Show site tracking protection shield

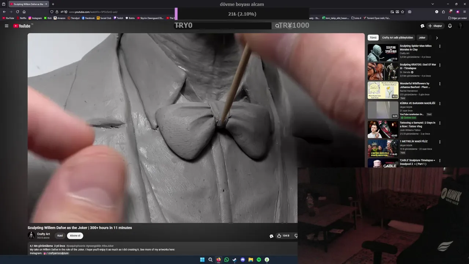click(x=52, y=12)
